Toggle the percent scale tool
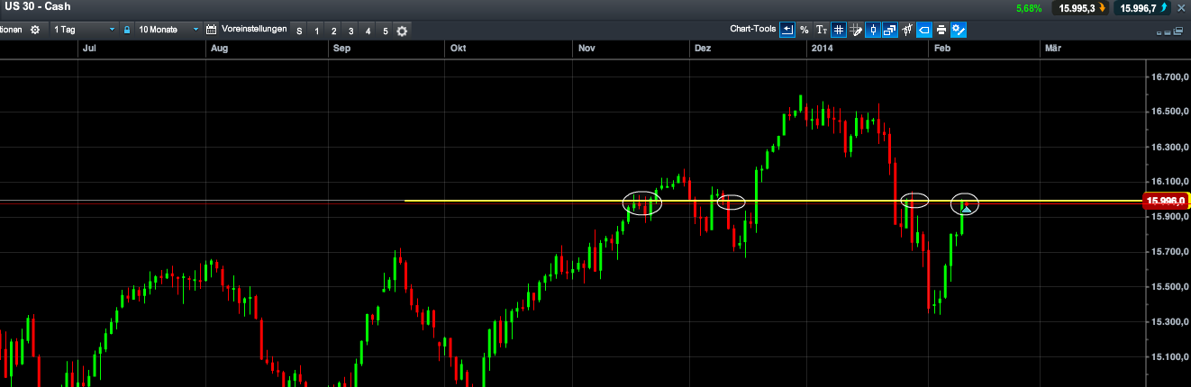 click(x=805, y=30)
